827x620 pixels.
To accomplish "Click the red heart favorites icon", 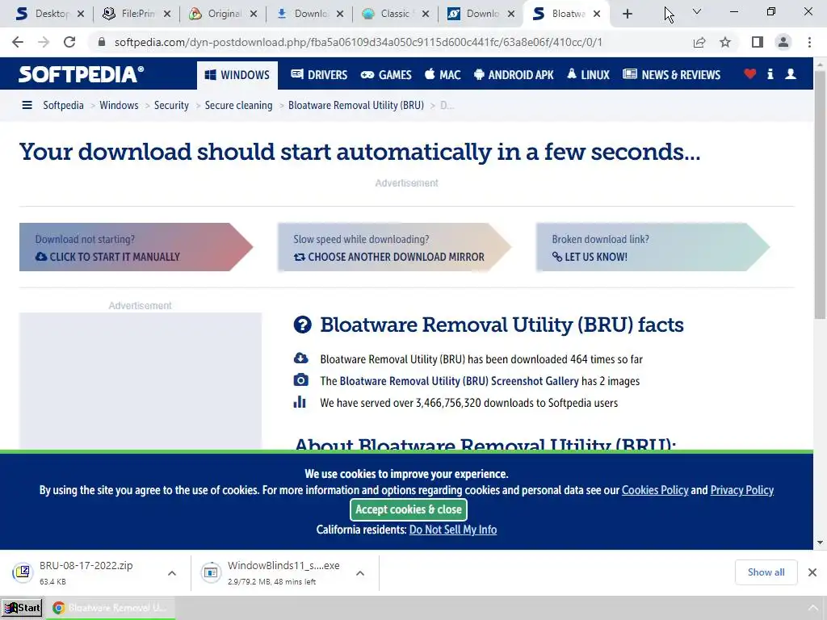I will pos(749,74).
